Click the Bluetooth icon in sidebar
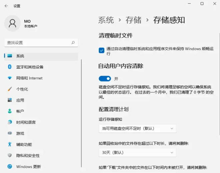Screen dimensions: 220x173 click(x=10, y=67)
